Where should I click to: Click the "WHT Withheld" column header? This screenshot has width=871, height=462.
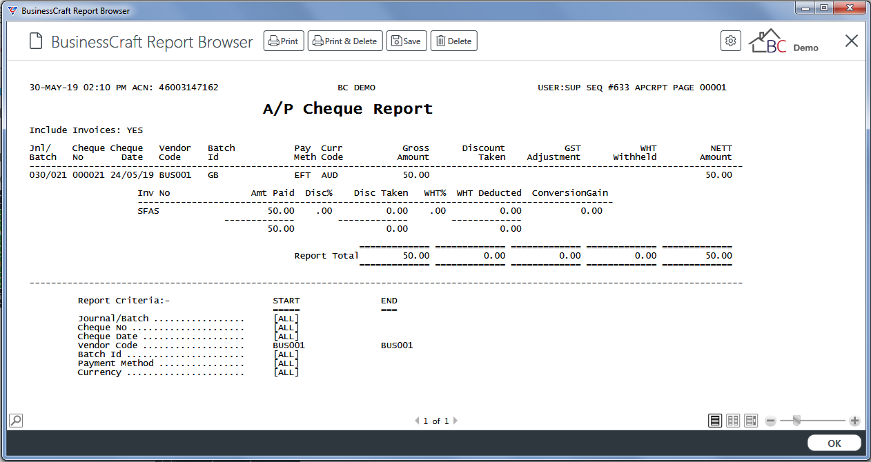click(635, 152)
